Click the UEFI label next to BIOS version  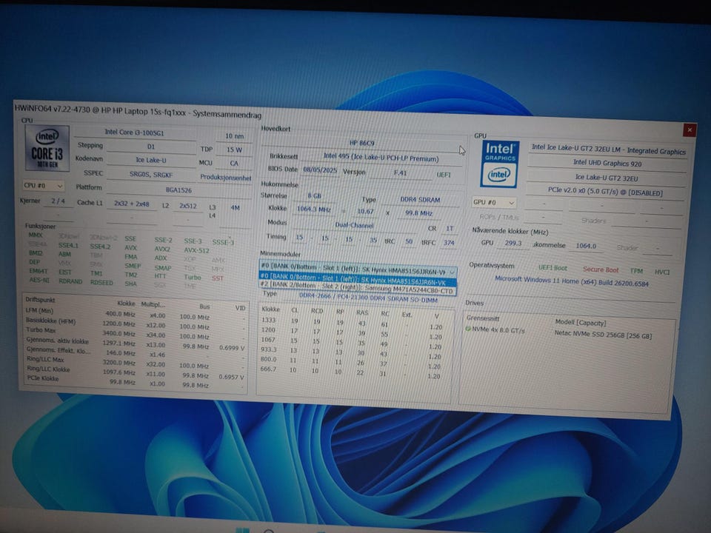[x=444, y=175]
